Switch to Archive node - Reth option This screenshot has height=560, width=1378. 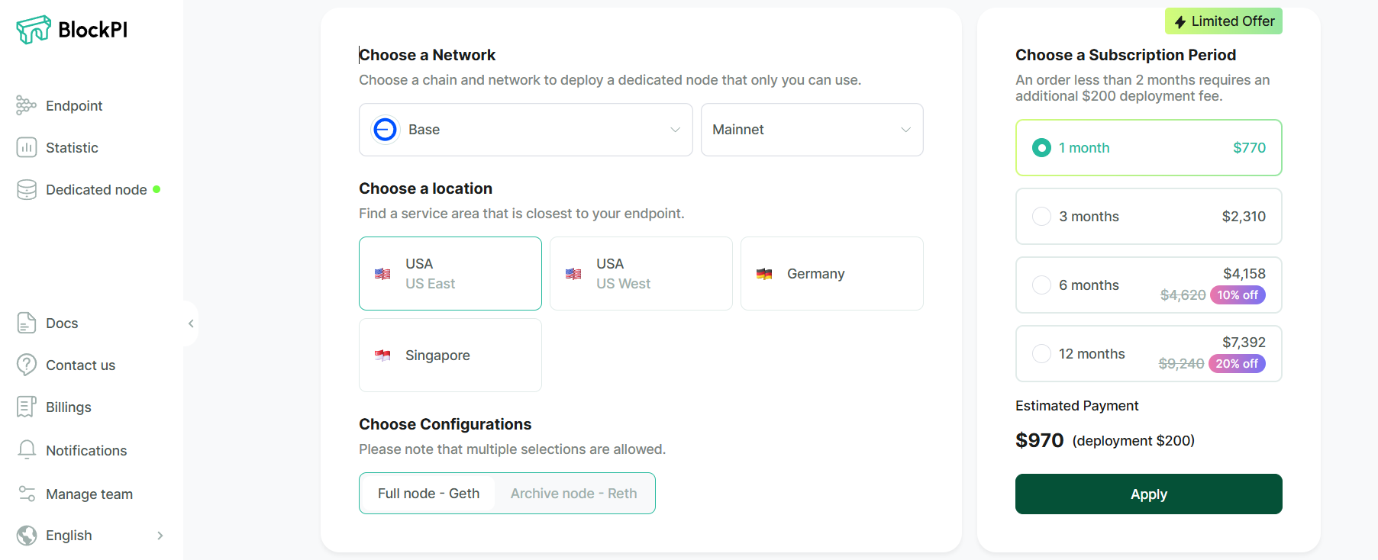(x=573, y=494)
